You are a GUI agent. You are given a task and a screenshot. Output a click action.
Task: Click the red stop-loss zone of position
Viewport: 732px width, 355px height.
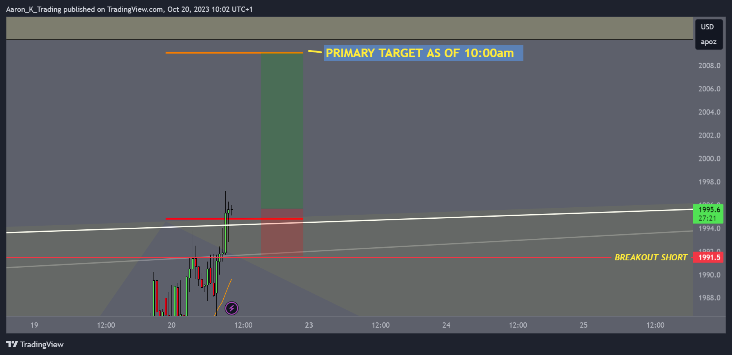click(x=282, y=233)
